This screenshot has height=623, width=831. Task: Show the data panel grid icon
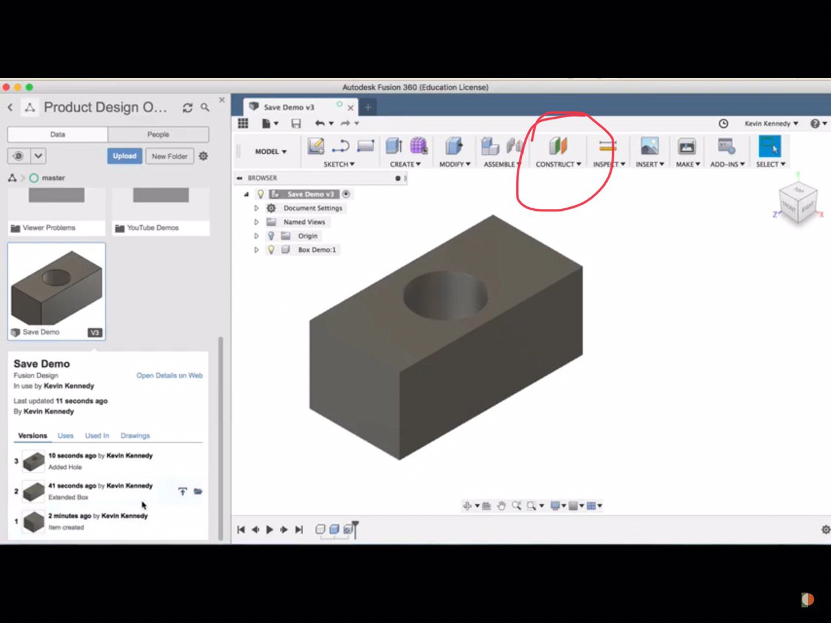[243, 123]
